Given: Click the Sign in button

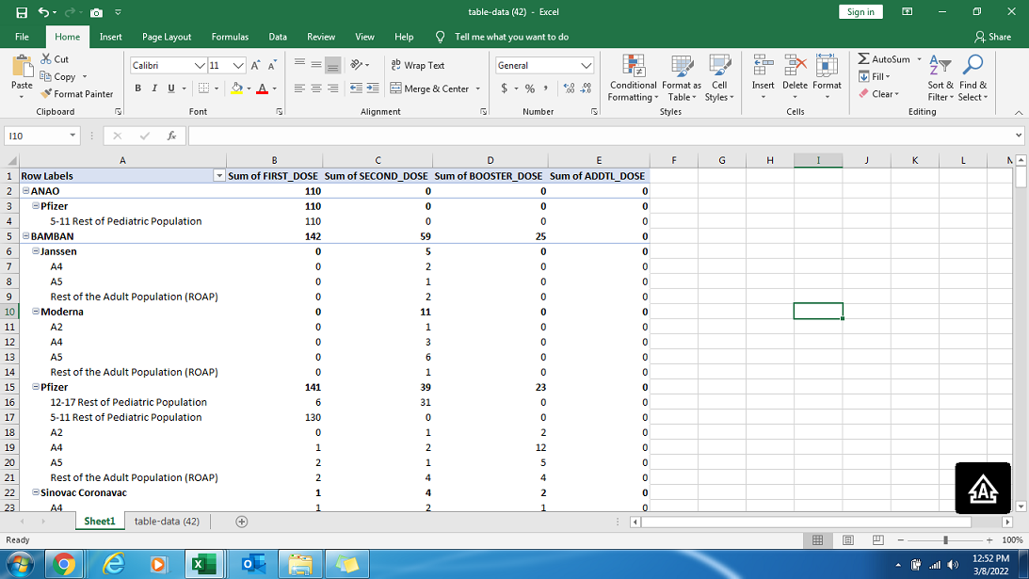Looking at the screenshot, I should coord(860,11).
